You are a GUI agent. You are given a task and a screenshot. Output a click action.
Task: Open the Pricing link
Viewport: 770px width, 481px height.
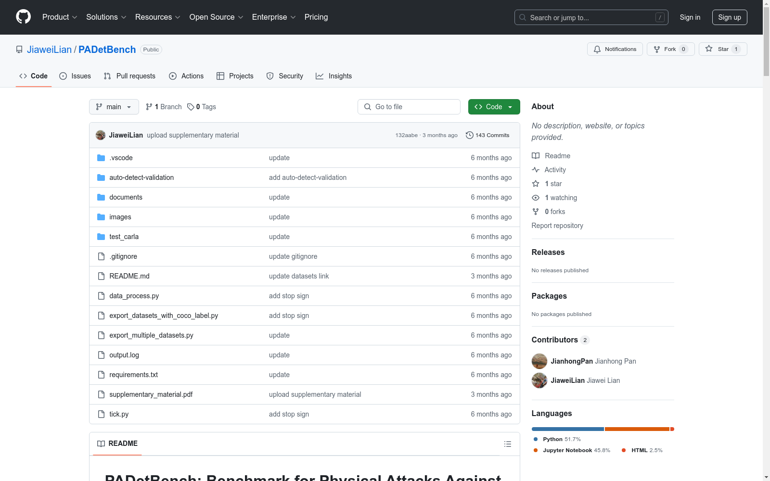pyautogui.click(x=316, y=17)
